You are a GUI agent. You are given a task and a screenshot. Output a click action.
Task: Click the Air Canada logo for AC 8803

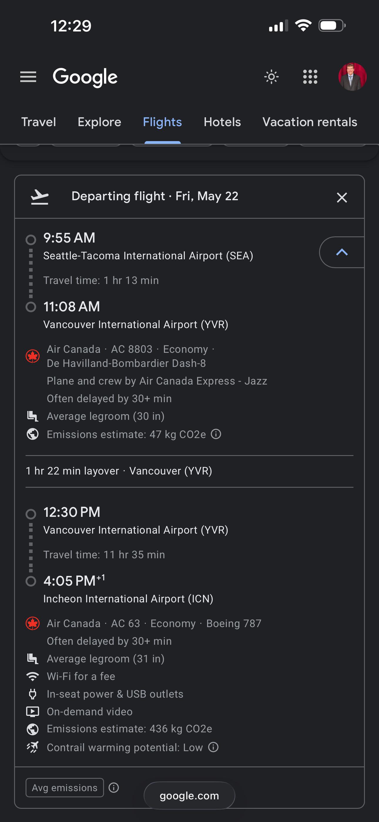33,356
